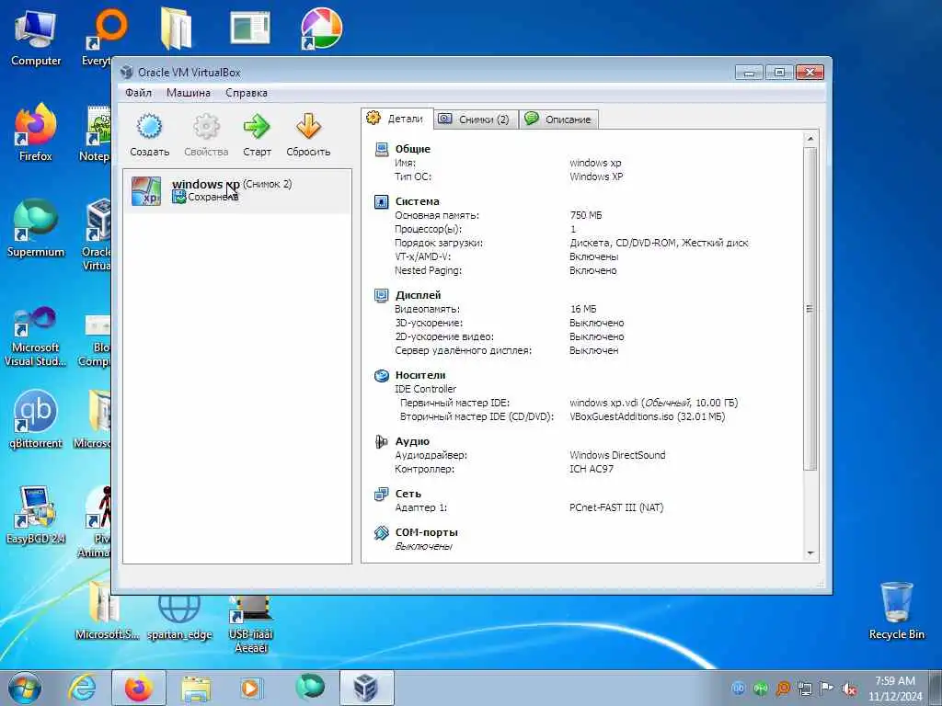Open the EasyBCD 2.4 desktop shortcut
The width and height of the screenshot is (942, 706).
(x=36, y=515)
